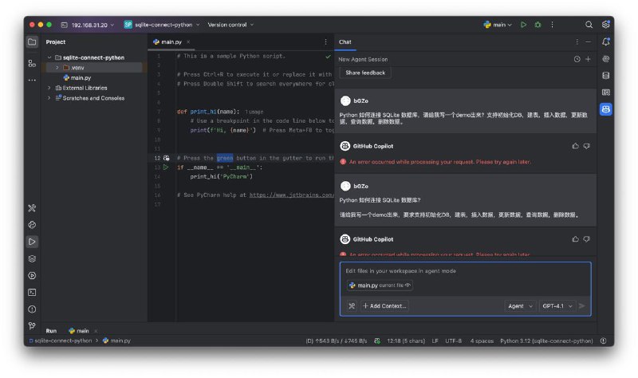The height and width of the screenshot is (378, 638).
Task: Click the Add Context button
Action: pyautogui.click(x=385, y=305)
